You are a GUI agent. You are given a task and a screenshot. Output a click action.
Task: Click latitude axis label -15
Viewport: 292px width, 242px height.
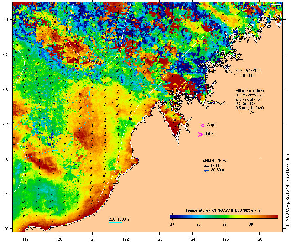[5, 54]
